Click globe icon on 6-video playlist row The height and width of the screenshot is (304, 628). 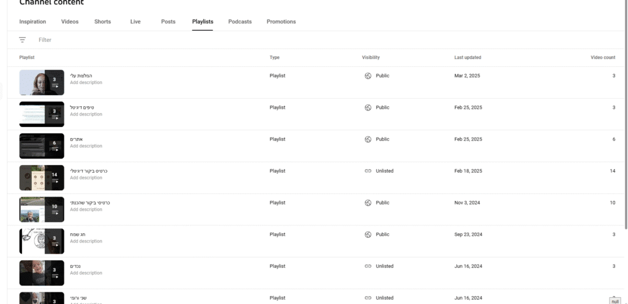pos(368,139)
